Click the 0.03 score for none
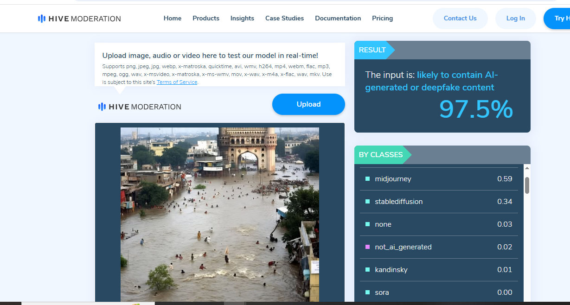This screenshot has height=305, width=570. (505, 224)
